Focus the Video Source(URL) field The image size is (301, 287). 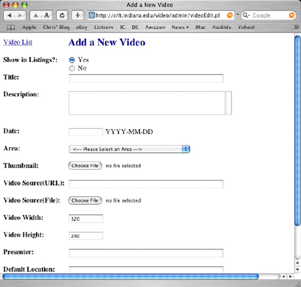coord(146,184)
